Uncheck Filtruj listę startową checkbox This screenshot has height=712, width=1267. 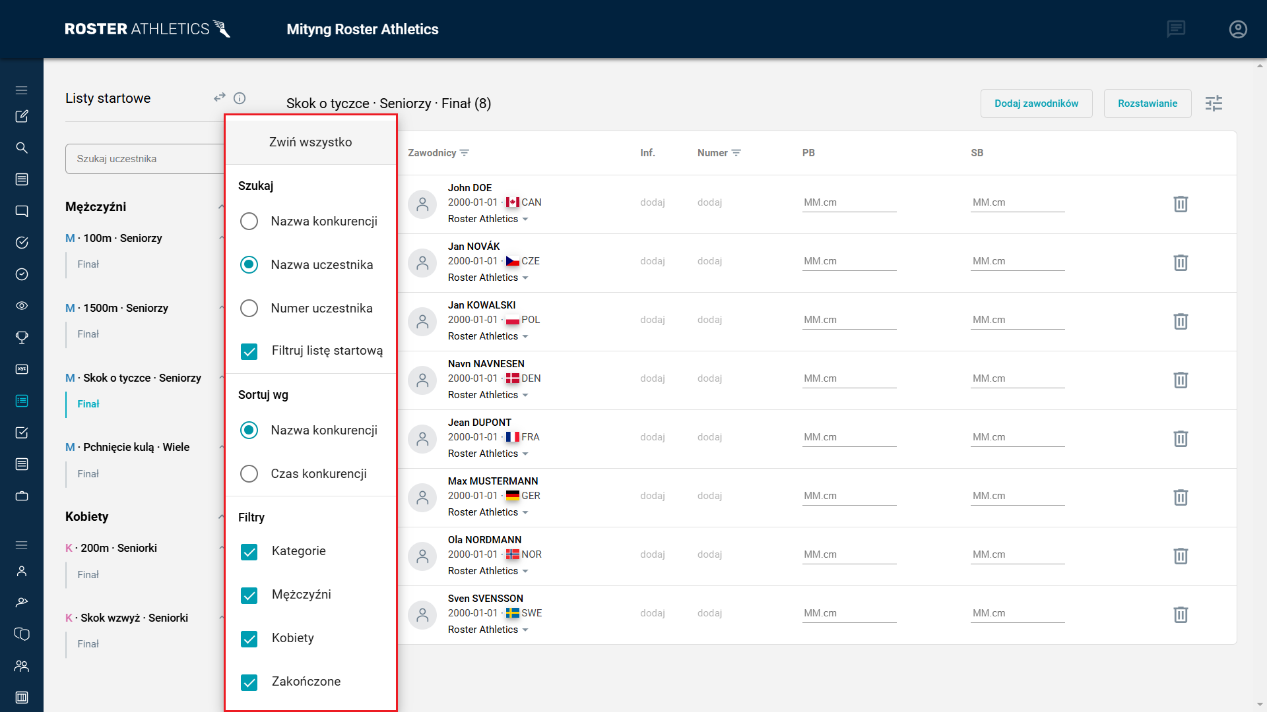(x=249, y=351)
